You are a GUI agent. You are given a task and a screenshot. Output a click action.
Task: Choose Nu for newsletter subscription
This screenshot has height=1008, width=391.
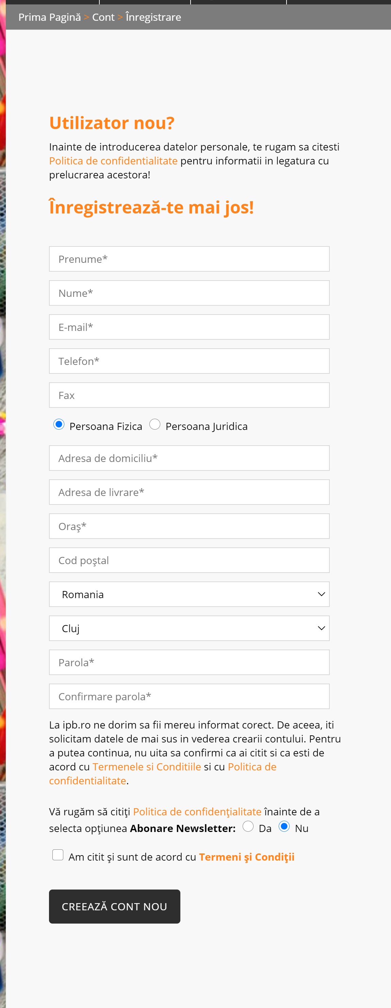(x=284, y=826)
